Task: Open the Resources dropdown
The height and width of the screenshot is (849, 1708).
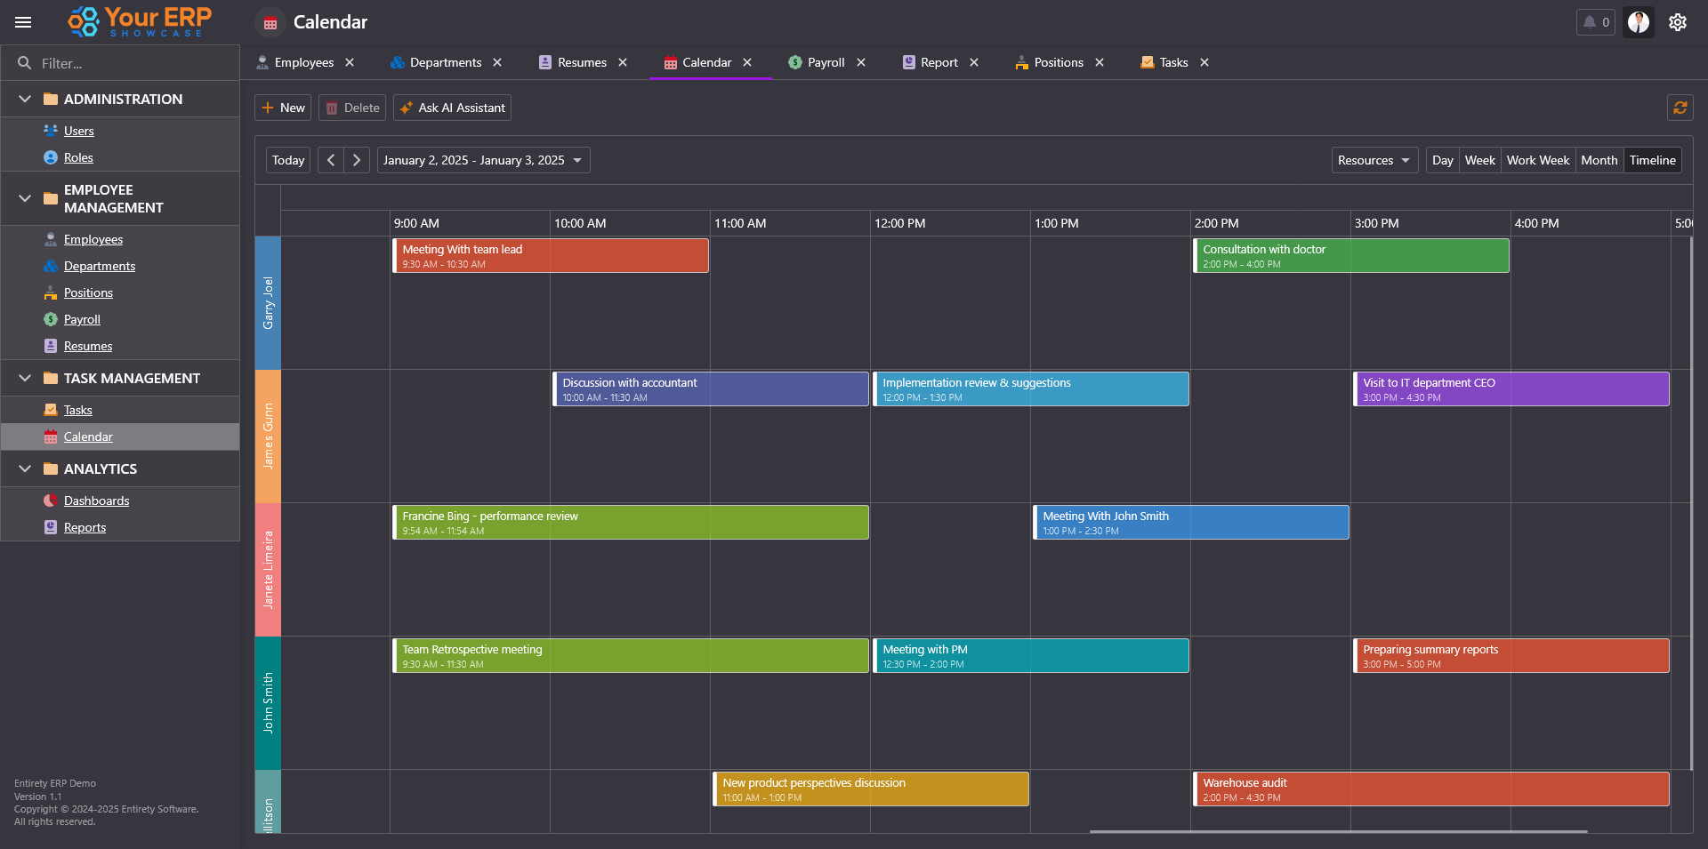Action: [x=1374, y=160]
